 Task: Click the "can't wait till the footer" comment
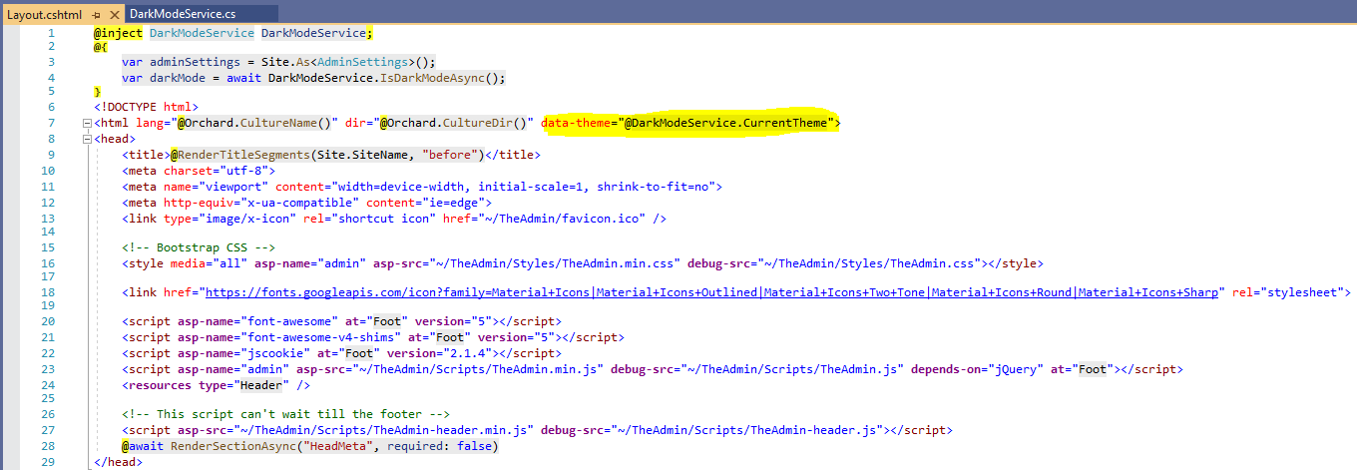(286, 414)
